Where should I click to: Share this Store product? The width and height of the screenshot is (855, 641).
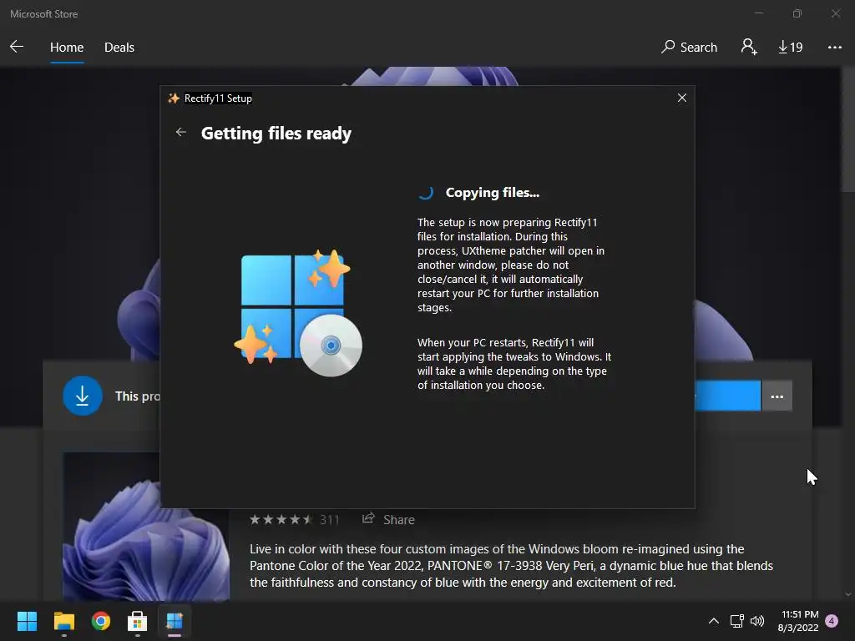[x=388, y=519]
